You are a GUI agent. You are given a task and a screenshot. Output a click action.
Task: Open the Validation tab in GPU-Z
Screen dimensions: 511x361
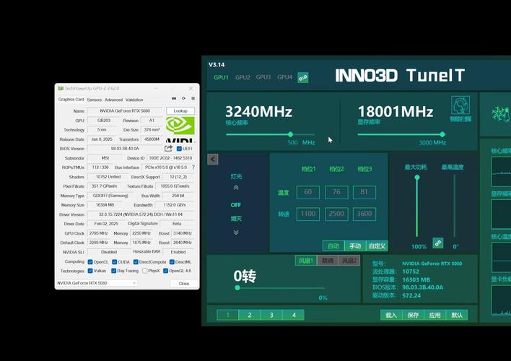[x=134, y=100]
